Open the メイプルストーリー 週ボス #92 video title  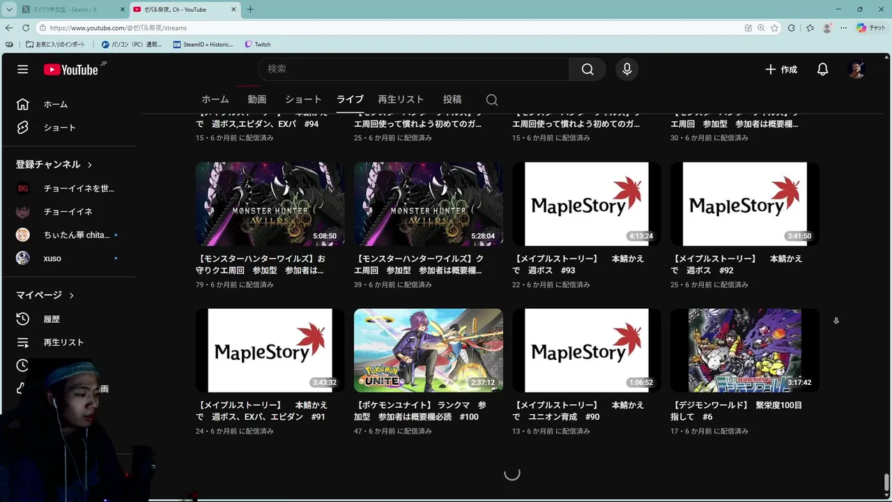737,264
